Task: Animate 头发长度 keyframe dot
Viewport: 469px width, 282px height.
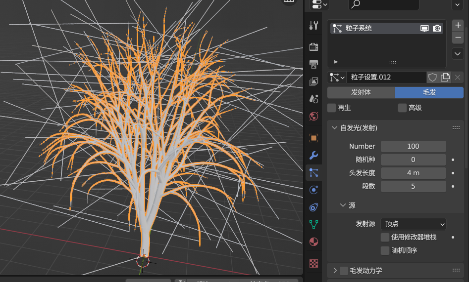Action: click(x=453, y=173)
